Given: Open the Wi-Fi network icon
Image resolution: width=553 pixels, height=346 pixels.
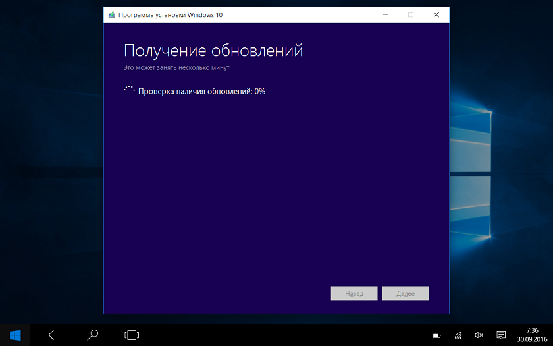Looking at the screenshot, I should pos(458,335).
